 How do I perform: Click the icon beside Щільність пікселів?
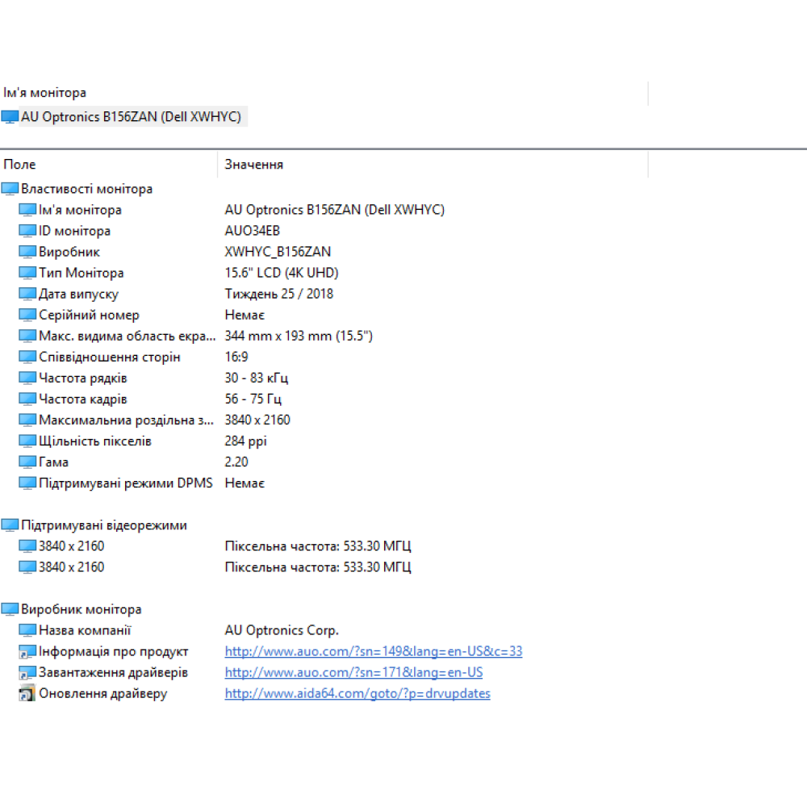click(x=27, y=441)
